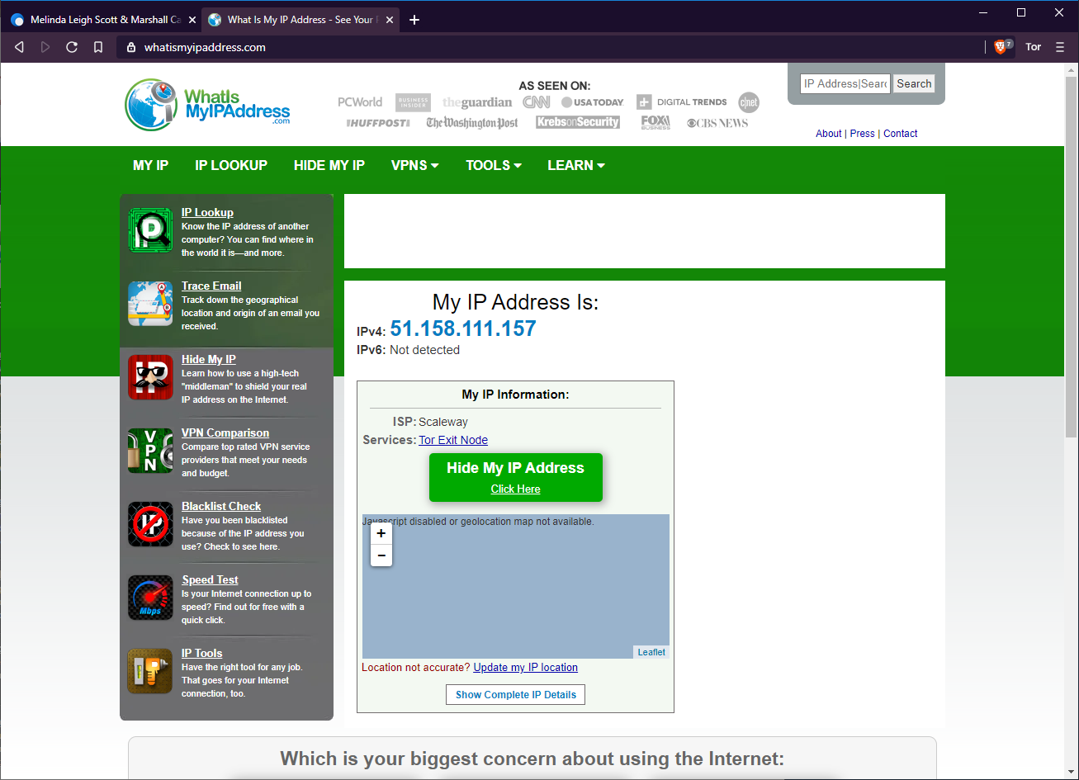This screenshot has width=1079, height=780.
Task: Close the What Is My IP Address tab
Action: click(x=388, y=20)
